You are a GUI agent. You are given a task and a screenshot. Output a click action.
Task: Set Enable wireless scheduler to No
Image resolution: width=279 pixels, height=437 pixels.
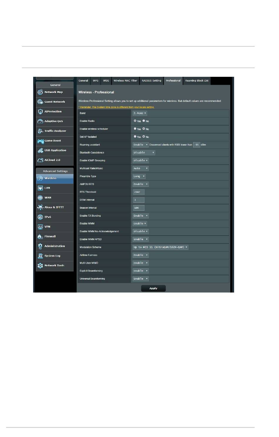pyautogui.click(x=144, y=129)
